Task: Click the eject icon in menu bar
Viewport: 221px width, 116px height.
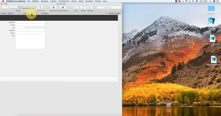Action: (x=190, y=1)
